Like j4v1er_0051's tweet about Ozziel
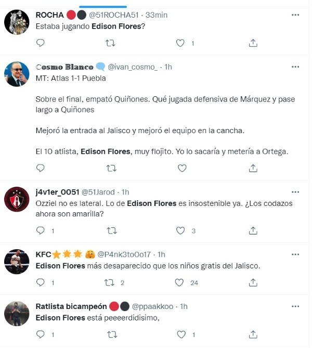This screenshot has height=348, width=312. pos(180,230)
